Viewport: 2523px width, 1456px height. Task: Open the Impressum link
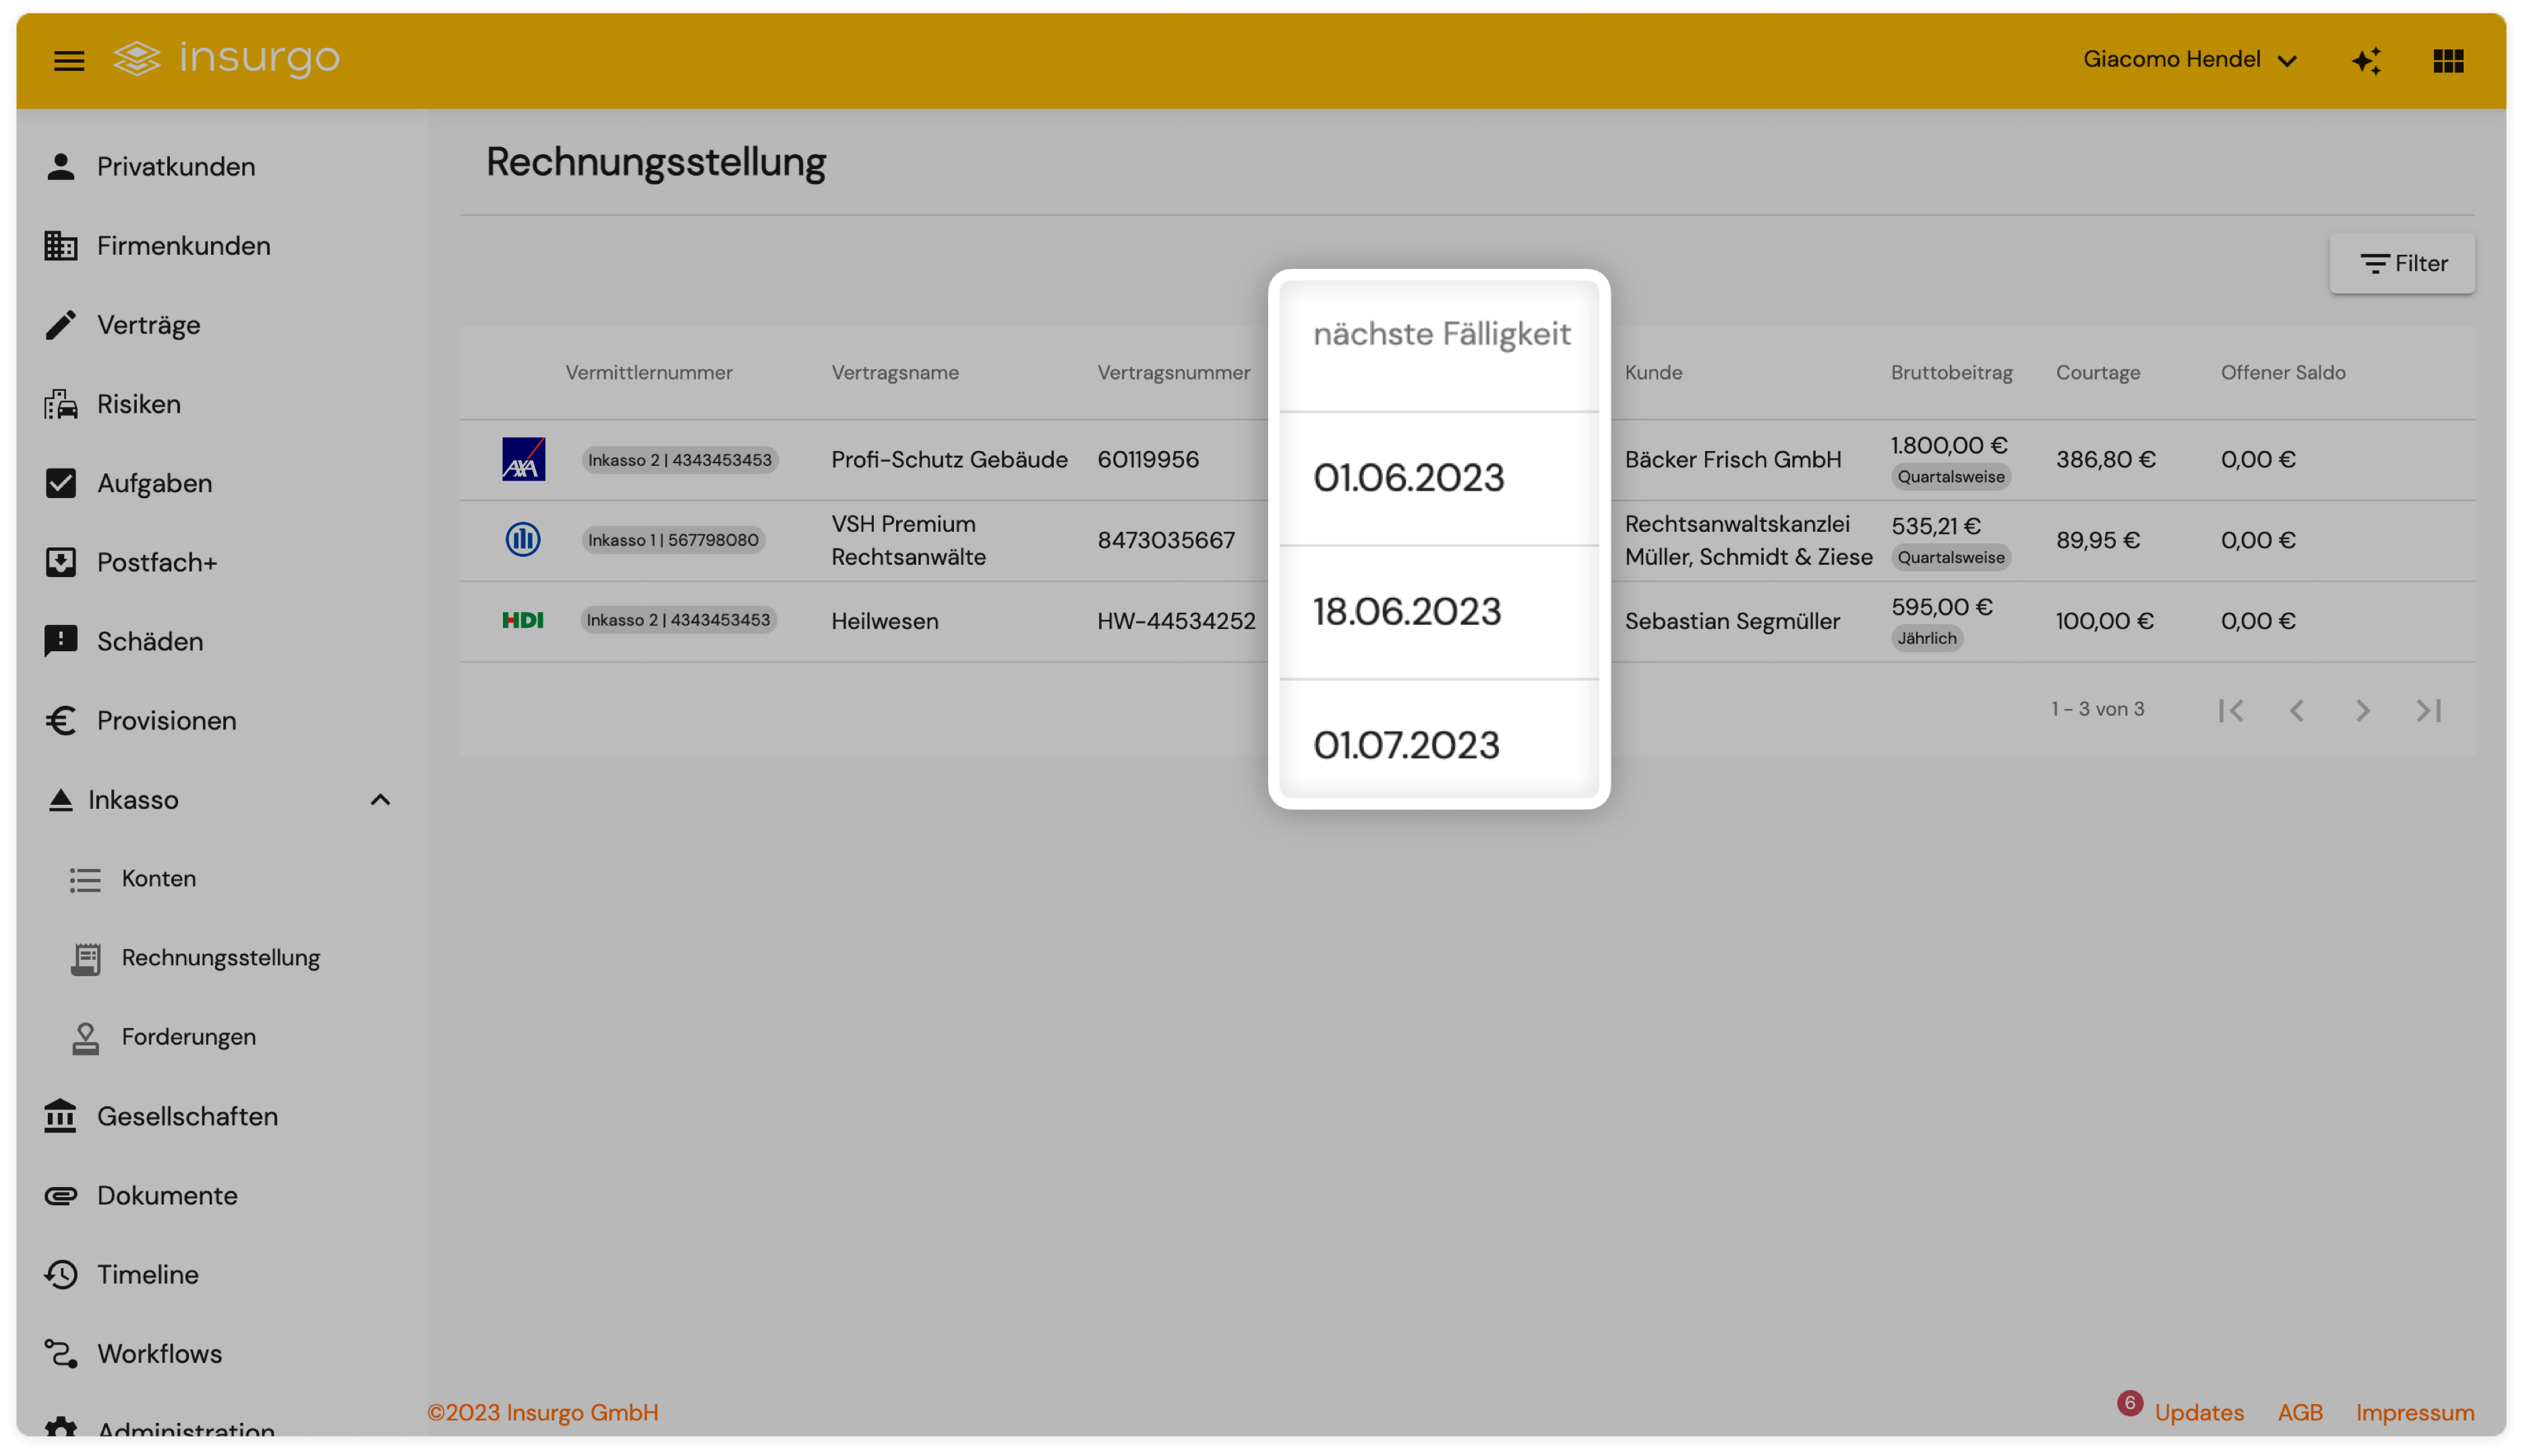pos(2414,1412)
